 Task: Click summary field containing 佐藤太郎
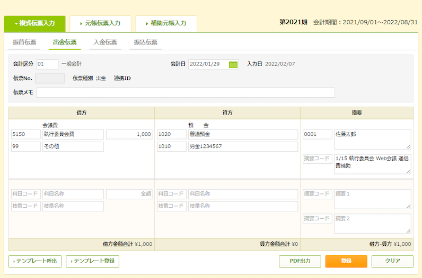(372, 139)
